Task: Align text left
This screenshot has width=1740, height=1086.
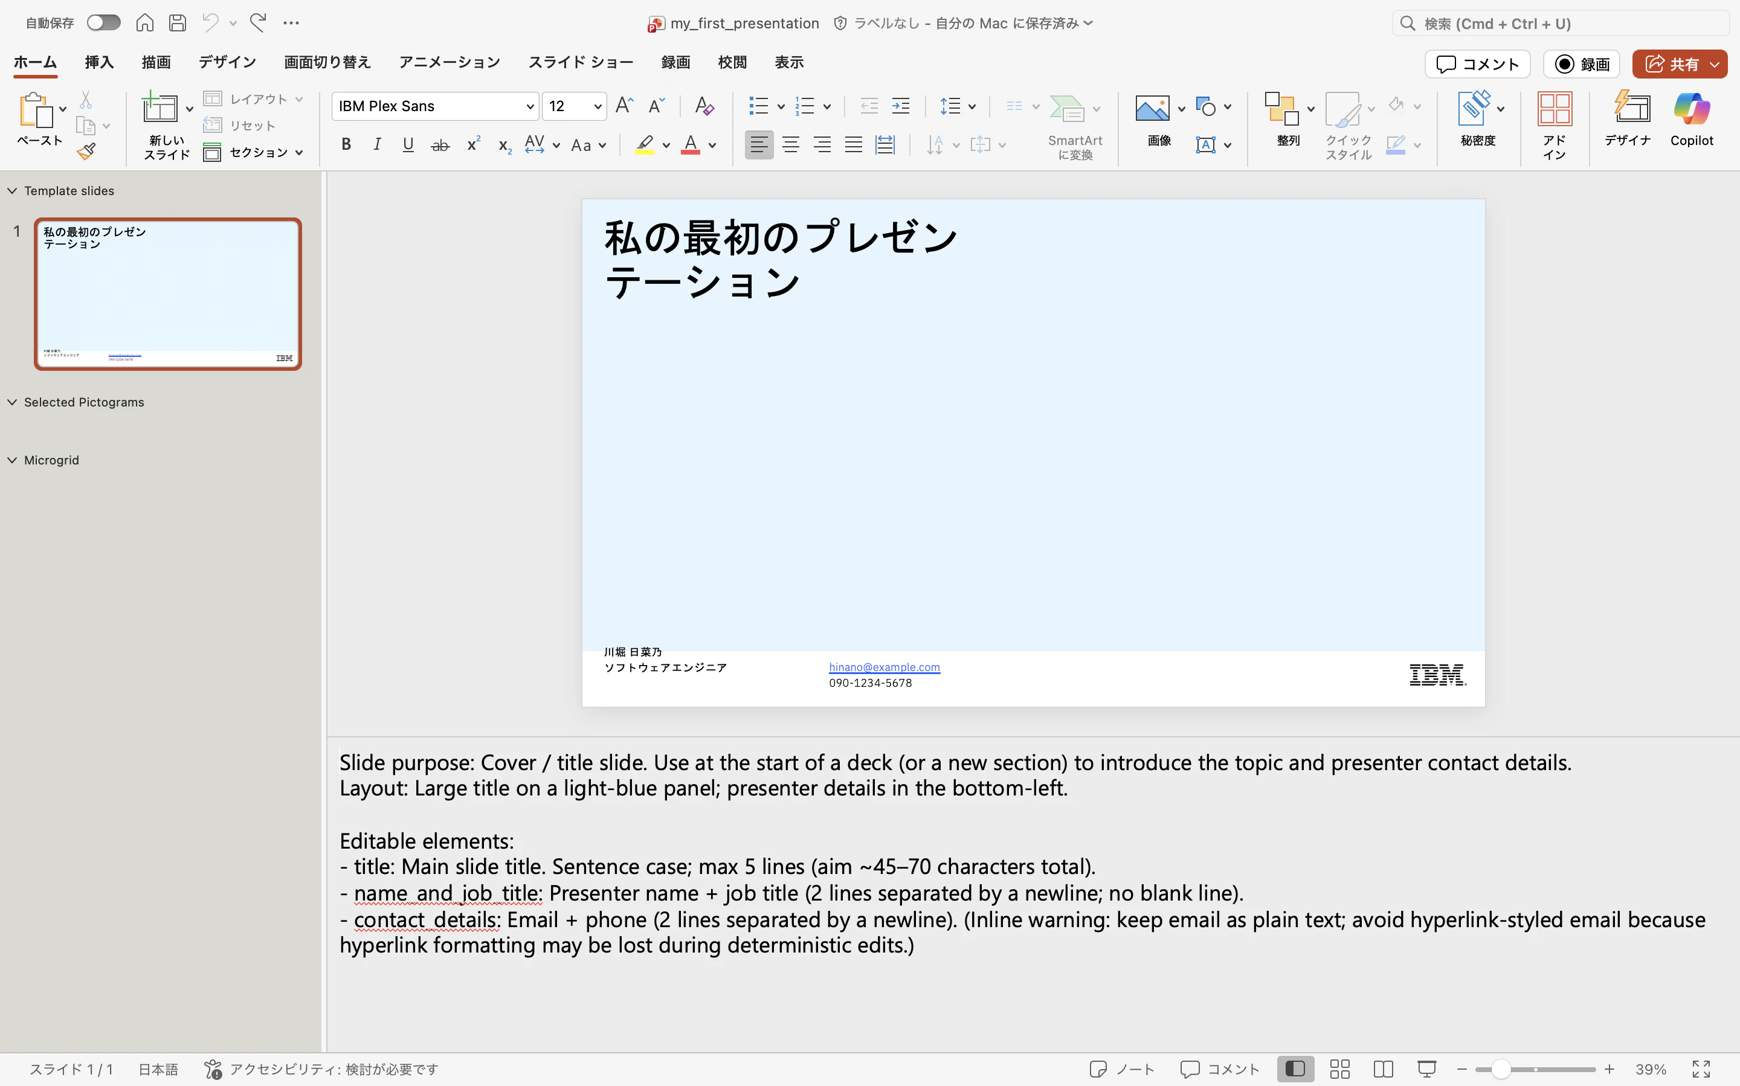Action: (759, 144)
